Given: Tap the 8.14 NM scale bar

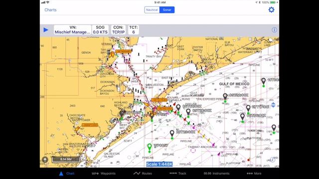Looking at the screenshot, I should (66, 159).
